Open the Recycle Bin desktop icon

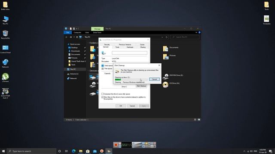tap(5, 34)
